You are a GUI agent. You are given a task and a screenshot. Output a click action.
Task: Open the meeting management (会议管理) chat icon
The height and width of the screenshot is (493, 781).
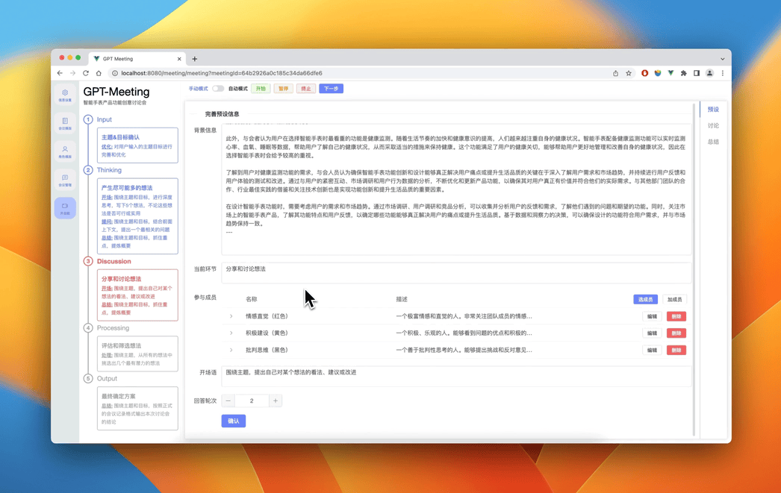tap(65, 180)
